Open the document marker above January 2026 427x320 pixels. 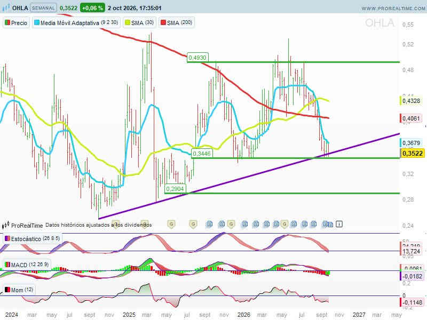[x=245, y=224]
